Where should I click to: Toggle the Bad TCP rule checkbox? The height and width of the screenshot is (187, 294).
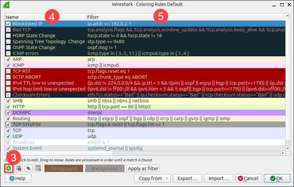point(8,30)
